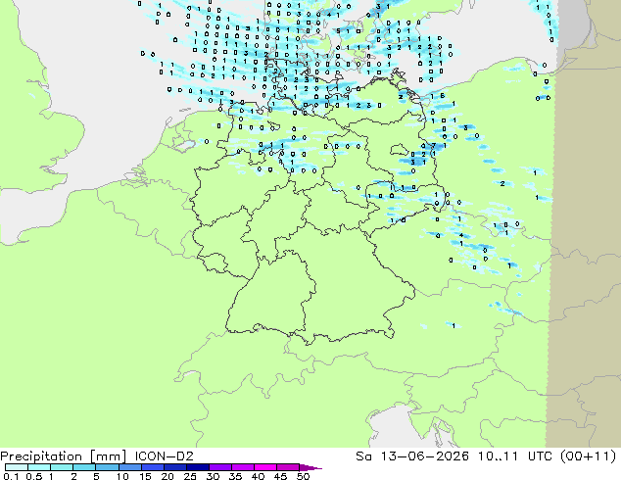This screenshot has height=480, width=621.
Task: Click the 35 to 40 mm legend swatch
Action: click(x=242, y=467)
